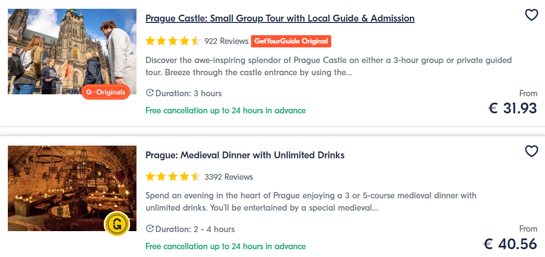Image resolution: width=545 pixels, height=257 pixels.
Task: Click the clock icon beside Duration: 3 hours
Action: [150, 93]
